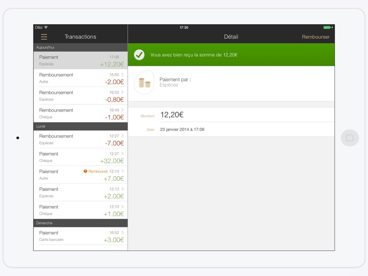Select the Carte bancaire label
368x276 pixels.
click(51, 240)
